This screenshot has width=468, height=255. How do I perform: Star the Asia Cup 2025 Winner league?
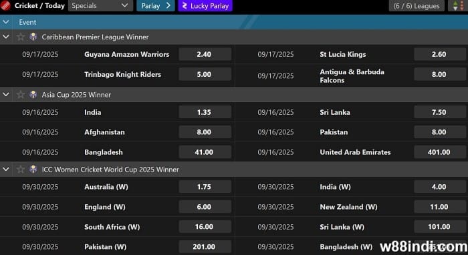(21, 95)
